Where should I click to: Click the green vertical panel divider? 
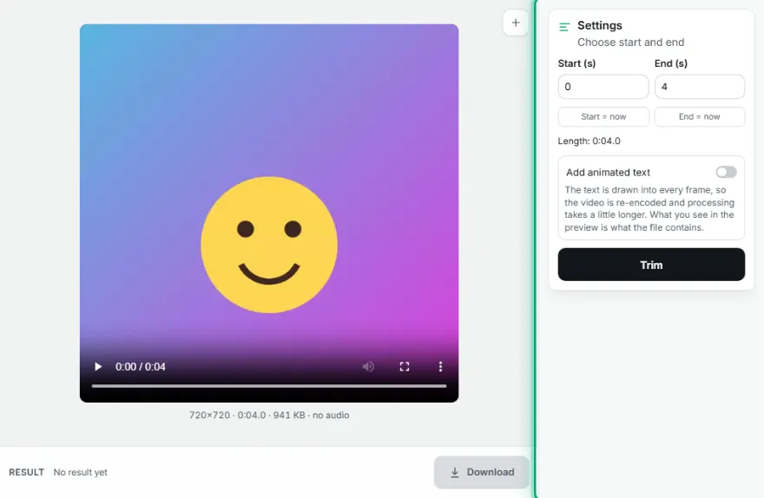536,249
